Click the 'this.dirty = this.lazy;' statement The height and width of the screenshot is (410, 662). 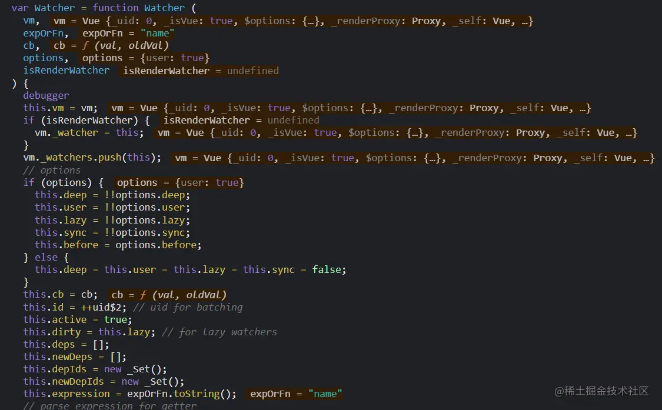89,332
